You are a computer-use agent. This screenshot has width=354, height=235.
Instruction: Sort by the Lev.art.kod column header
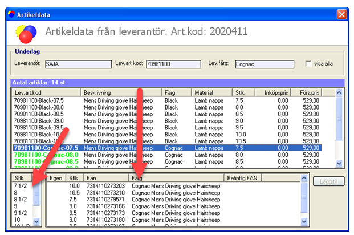coord(46,92)
